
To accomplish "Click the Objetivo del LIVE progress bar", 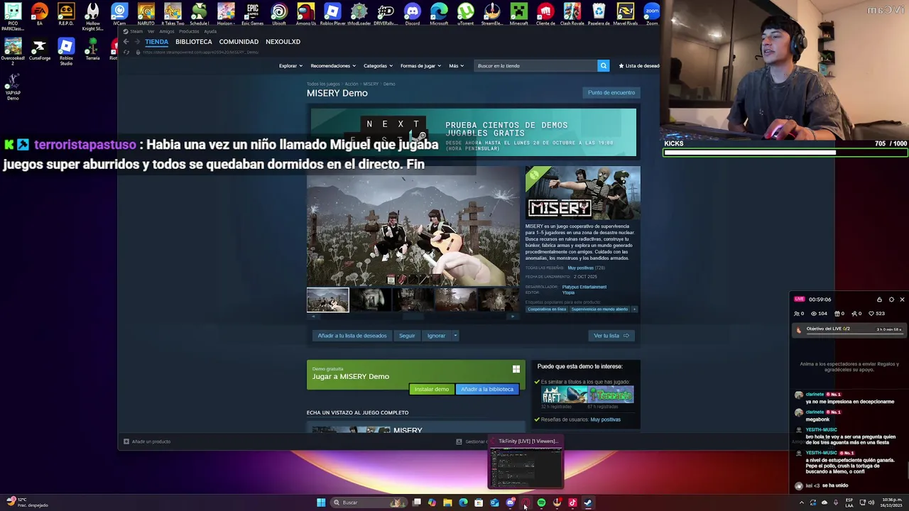I will click(x=849, y=329).
